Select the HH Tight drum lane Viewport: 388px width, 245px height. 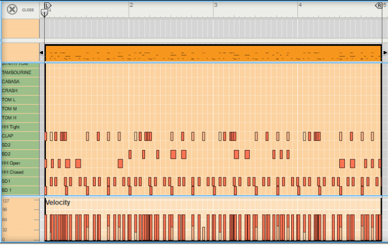(20, 127)
